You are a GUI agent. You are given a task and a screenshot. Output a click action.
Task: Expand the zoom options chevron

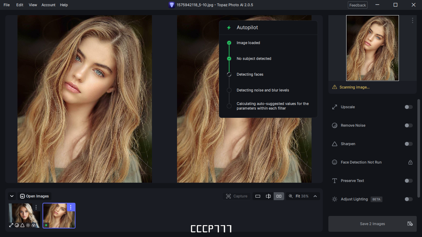tap(315, 196)
